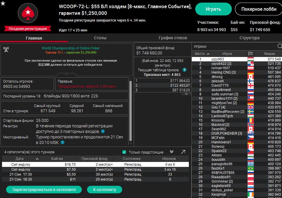
Task: Click the Greek flag beside panagiotis96
Action: click(251, 164)
